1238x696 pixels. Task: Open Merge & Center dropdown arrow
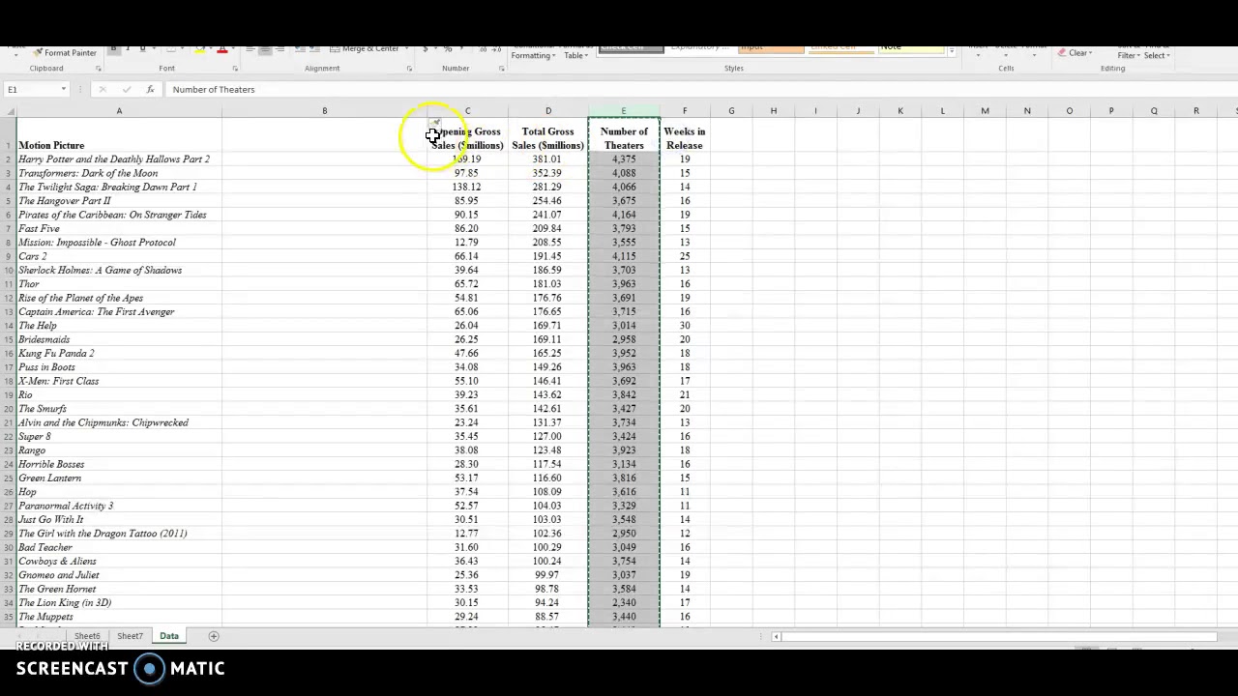pos(406,48)
